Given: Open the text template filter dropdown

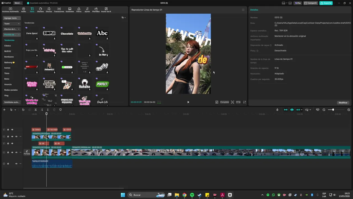Looking at the screenshot, I should (124, 18).
